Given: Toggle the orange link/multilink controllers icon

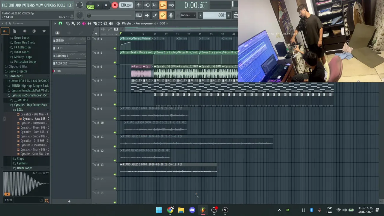Looking at the screenshot, I should [163, 15].
